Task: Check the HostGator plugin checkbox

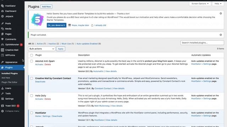Action: [x=32, y=113]
